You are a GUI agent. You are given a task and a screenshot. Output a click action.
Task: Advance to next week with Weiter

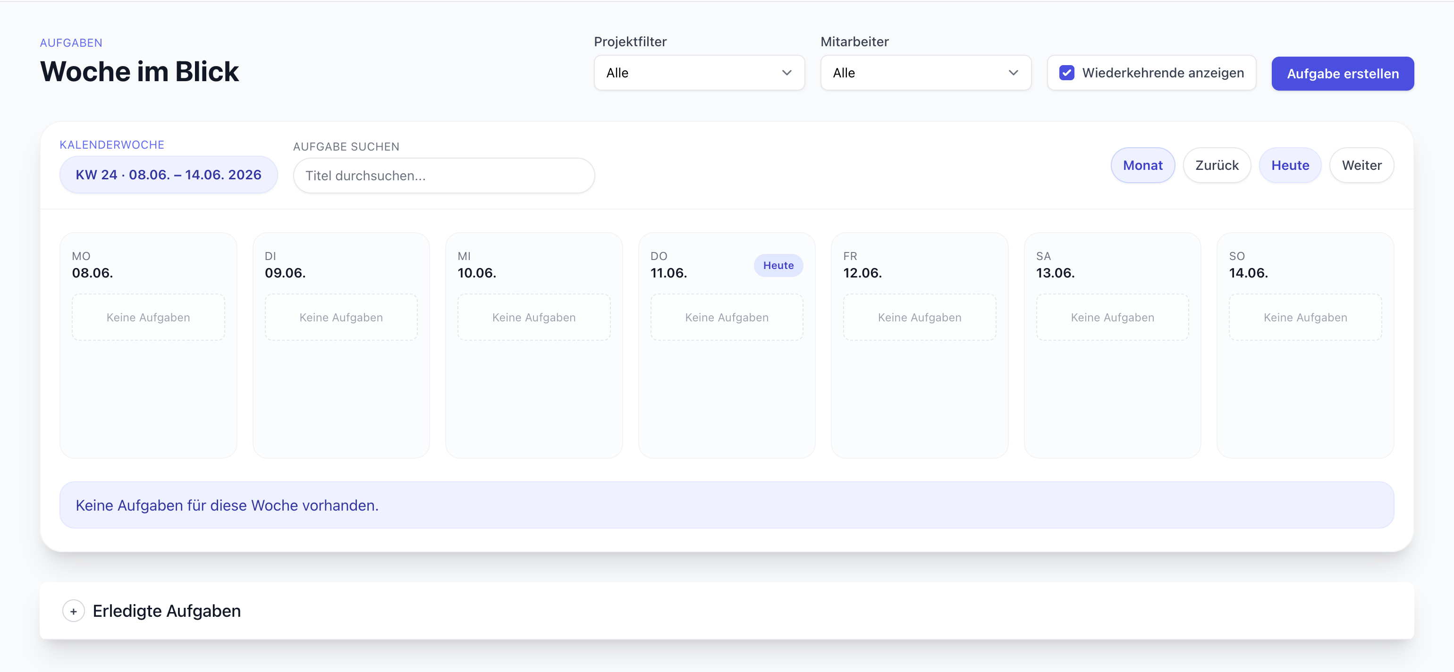click(1361, 165)
